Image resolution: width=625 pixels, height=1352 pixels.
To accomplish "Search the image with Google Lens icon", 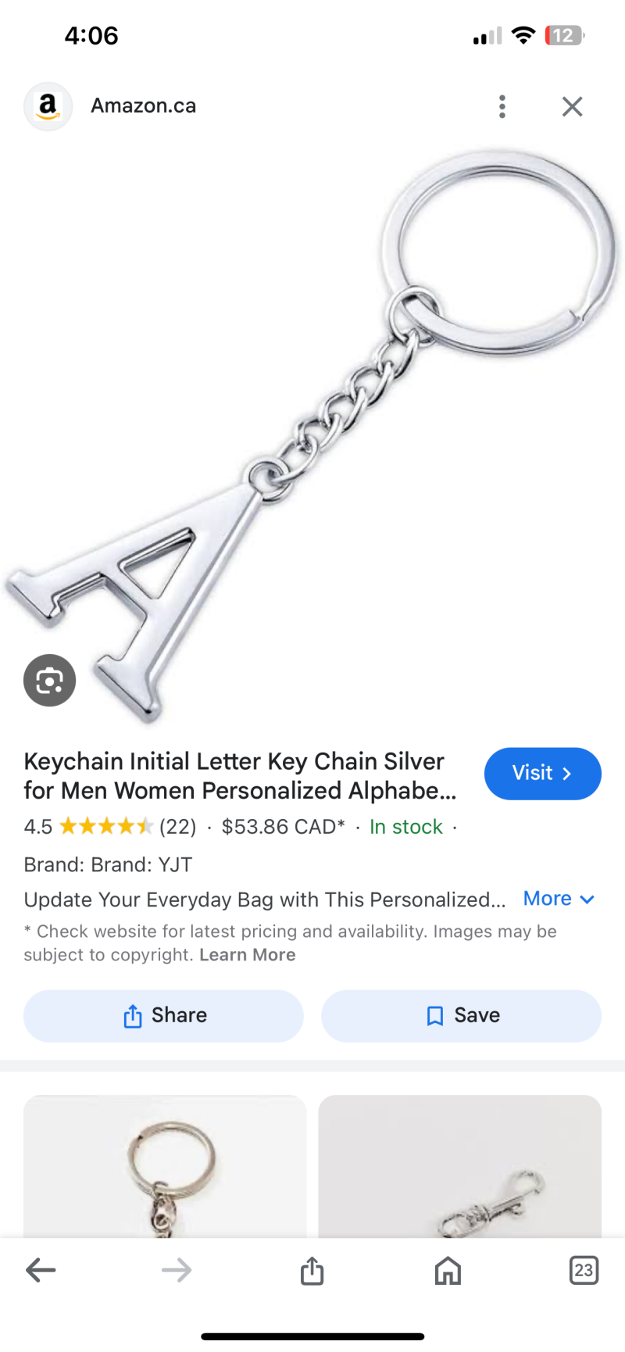I will 49,680.
